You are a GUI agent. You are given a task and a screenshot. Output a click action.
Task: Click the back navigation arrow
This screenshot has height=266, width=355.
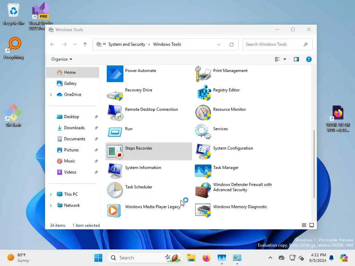click(52, 44)
